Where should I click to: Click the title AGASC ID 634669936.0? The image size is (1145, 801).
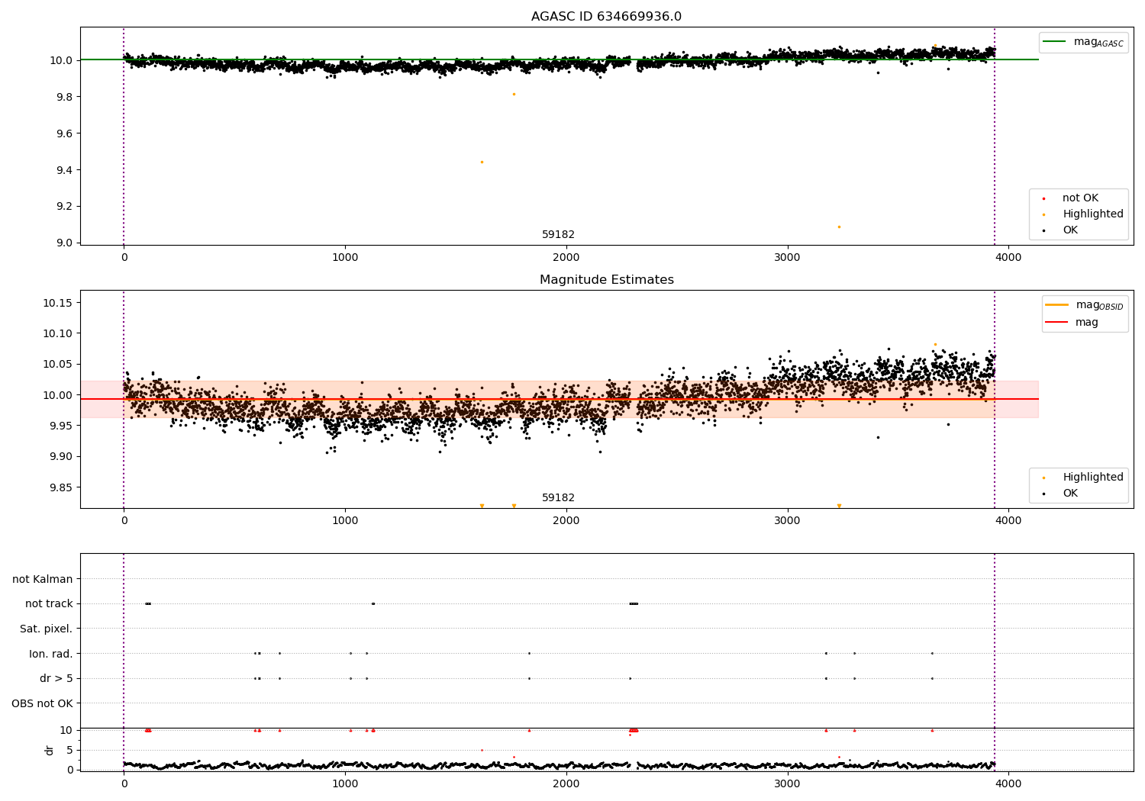(x=606, y=17)
